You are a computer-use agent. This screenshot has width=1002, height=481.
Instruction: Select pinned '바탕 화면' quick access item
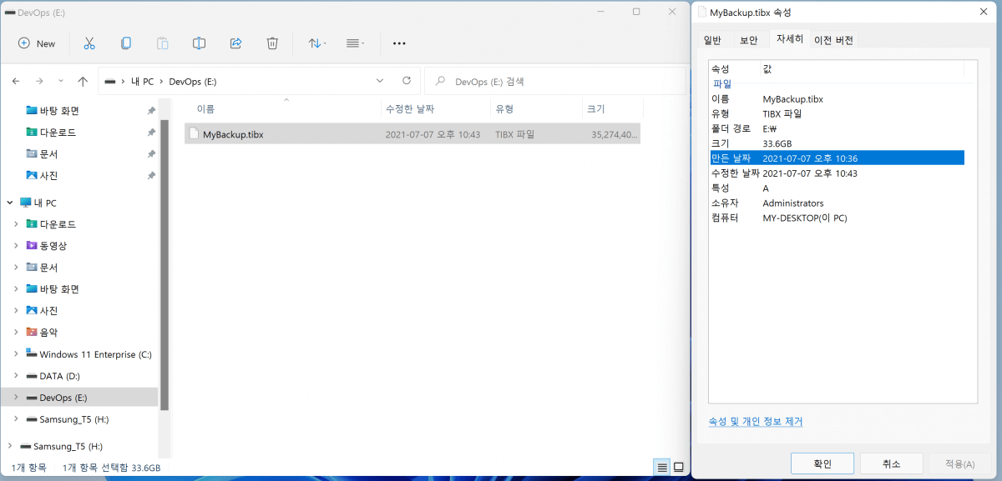coord(59,111)
